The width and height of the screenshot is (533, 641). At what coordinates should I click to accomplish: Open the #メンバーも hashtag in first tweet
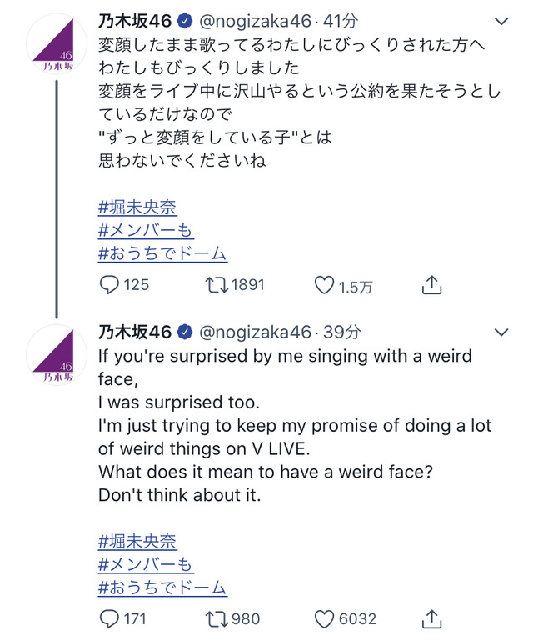[x=146, y=230]
